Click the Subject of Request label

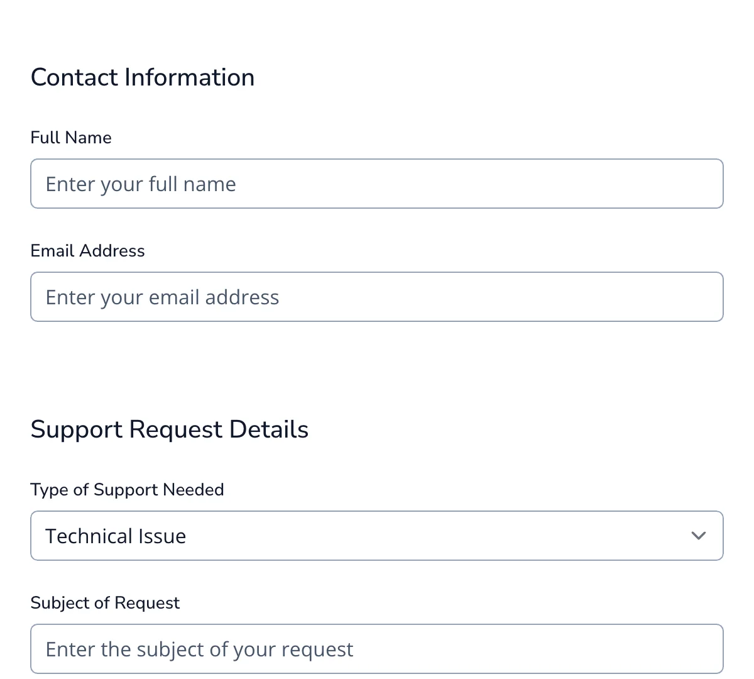coord(105,602)
